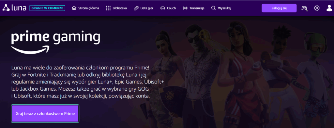Click the prime gaming logo
Screen dimensions: 334x128
click(55, 43)
